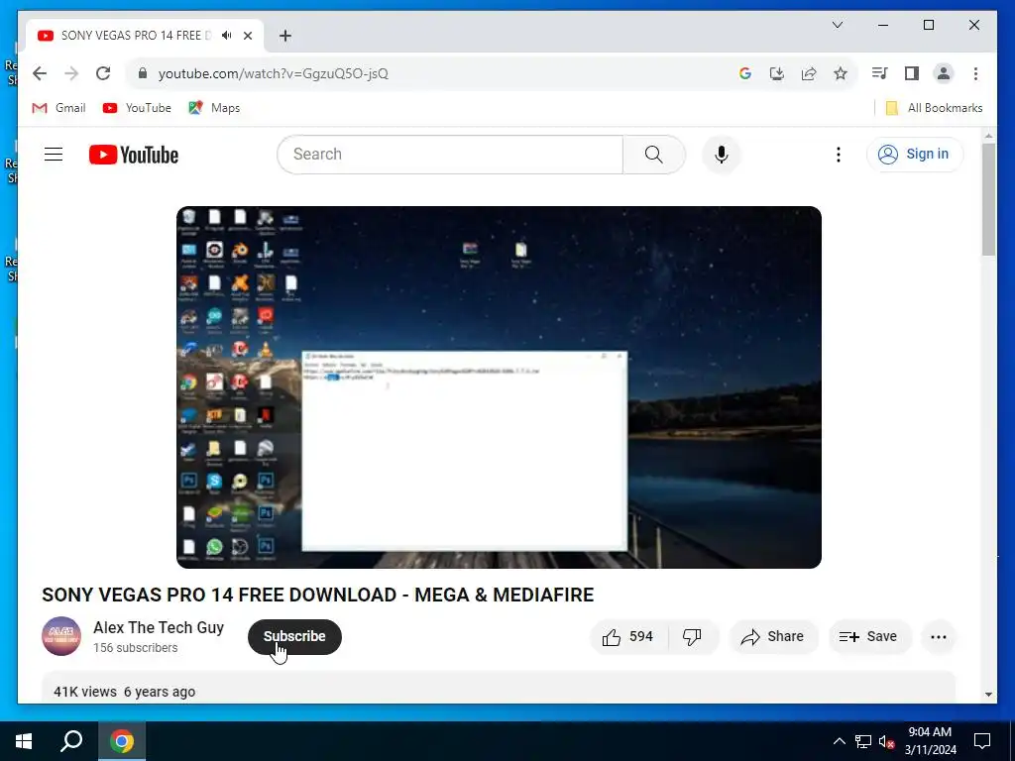
Task: Open Windows taskbar search
Action: pyautogui.click(x=71, y=741)
